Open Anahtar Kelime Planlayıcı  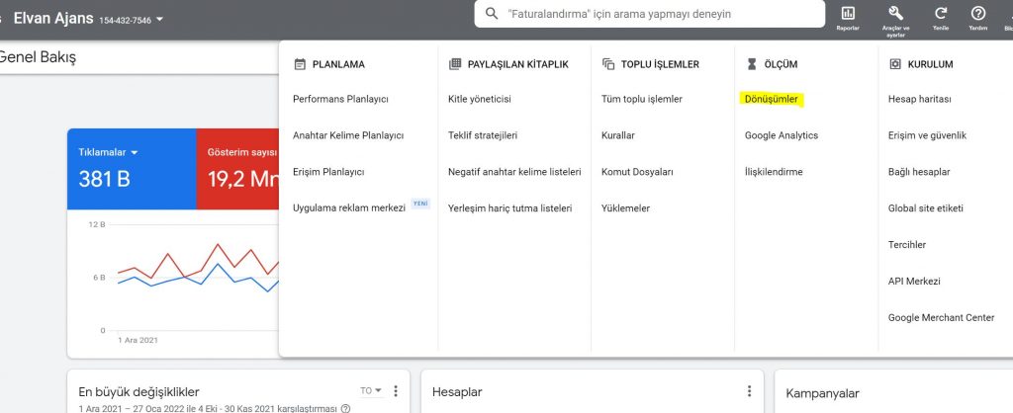click(348, 135)
